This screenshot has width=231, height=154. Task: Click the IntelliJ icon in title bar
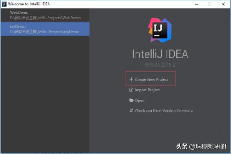4,4
